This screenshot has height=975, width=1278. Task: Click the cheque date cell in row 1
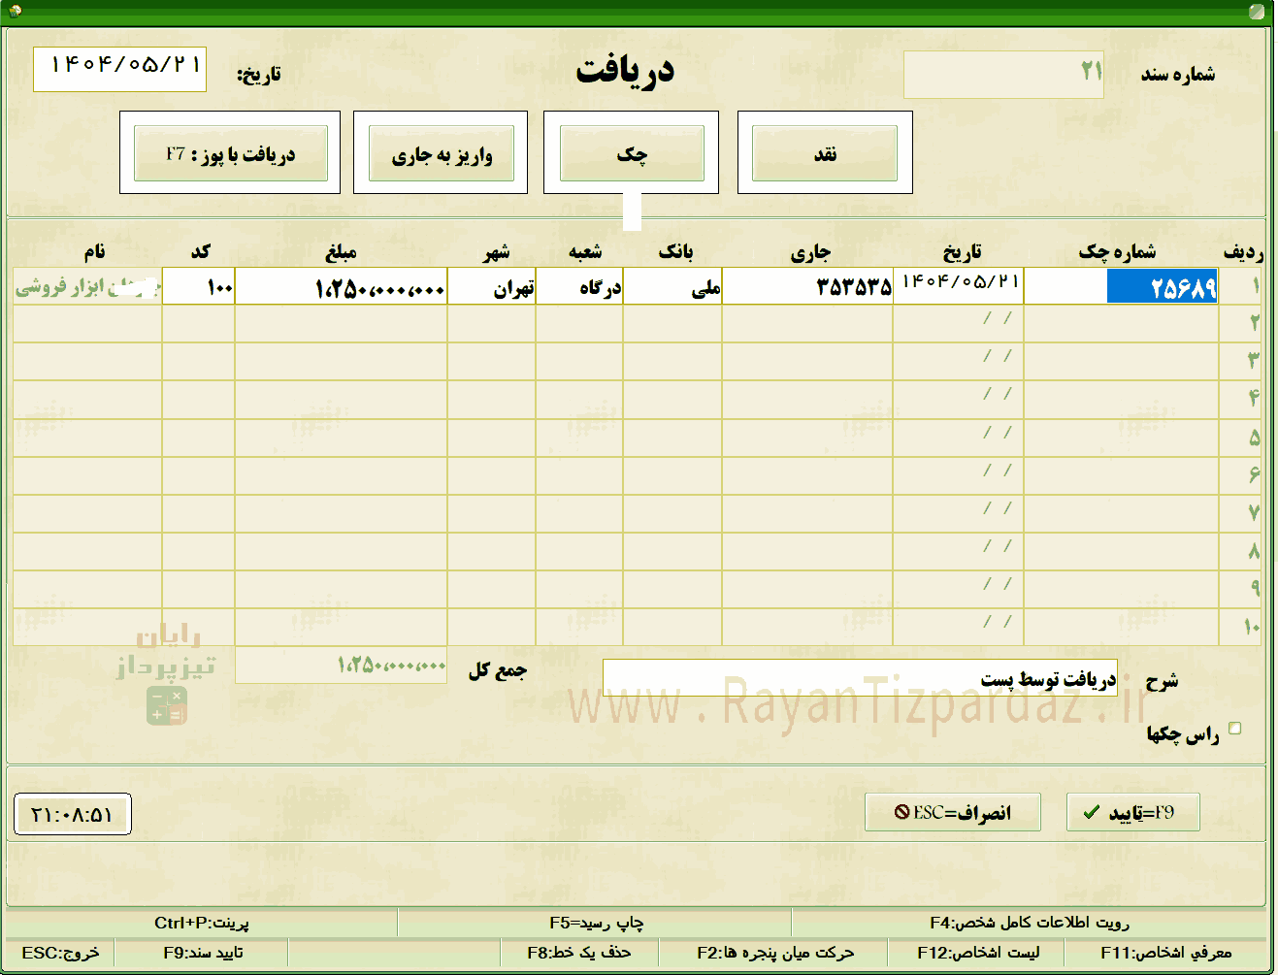pos(958,286)
